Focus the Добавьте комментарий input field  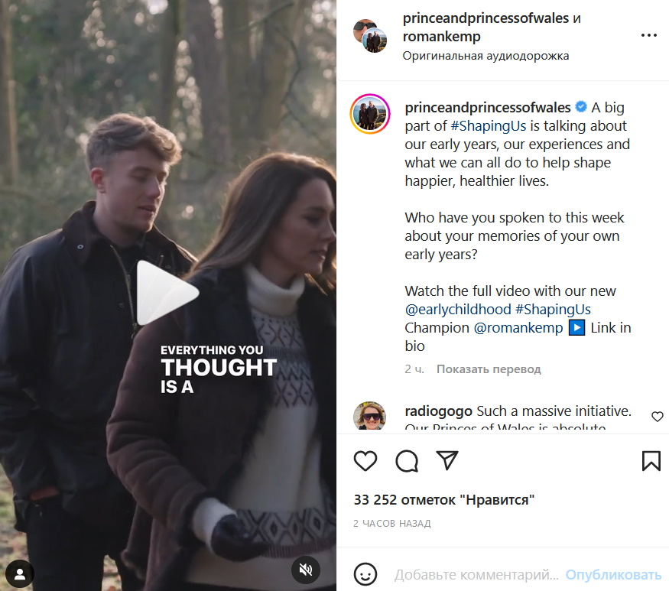476,575
